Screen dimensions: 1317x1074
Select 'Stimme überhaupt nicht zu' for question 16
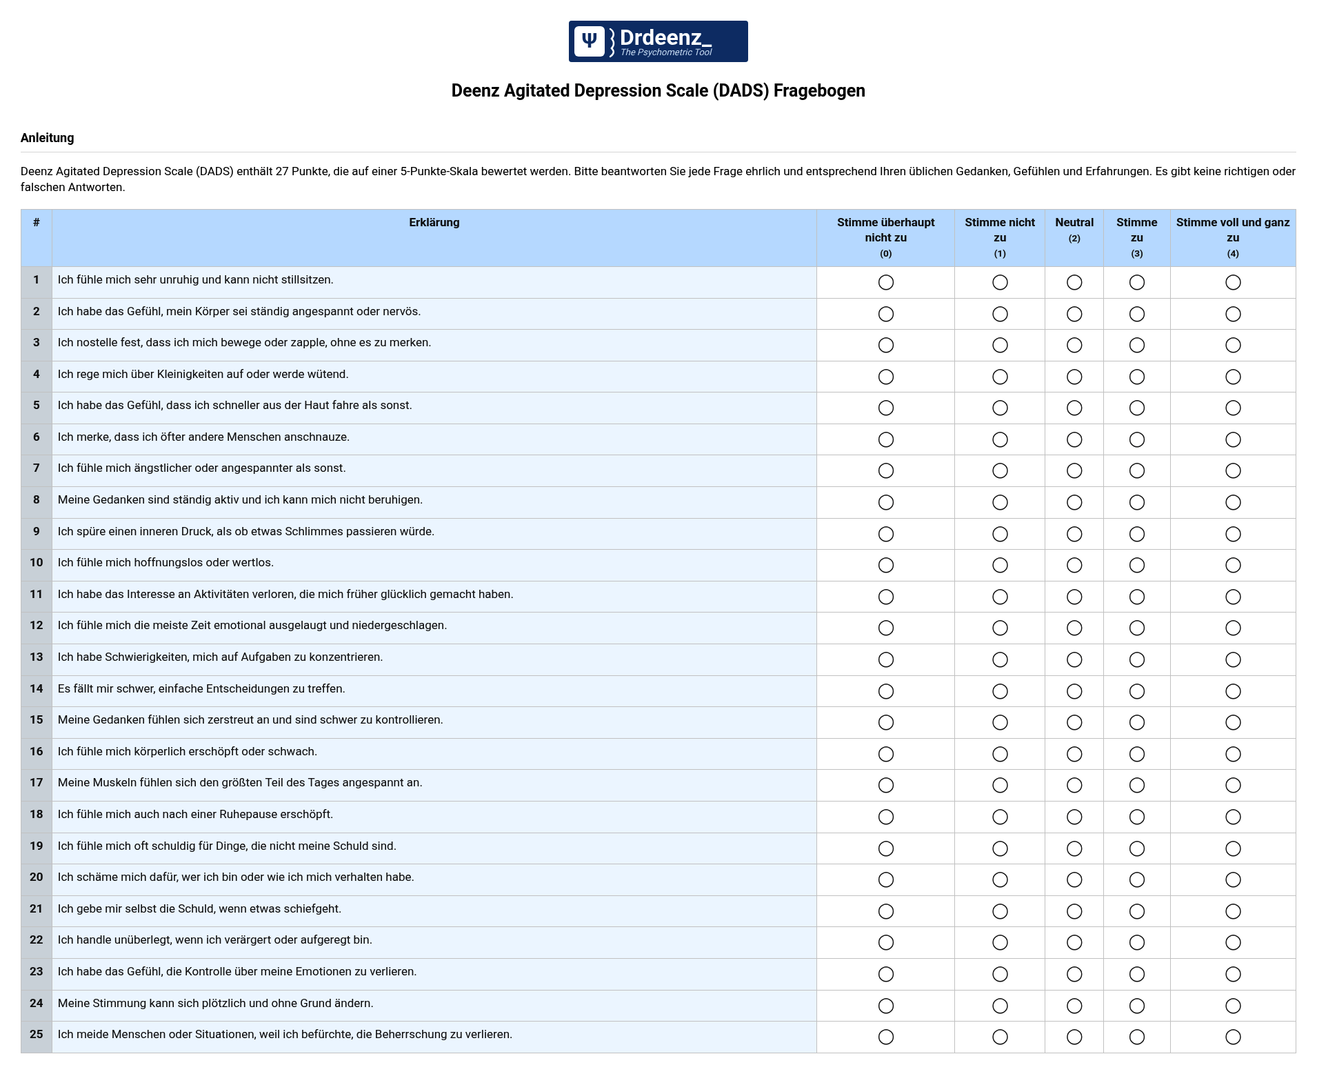(x=886, y=755)
